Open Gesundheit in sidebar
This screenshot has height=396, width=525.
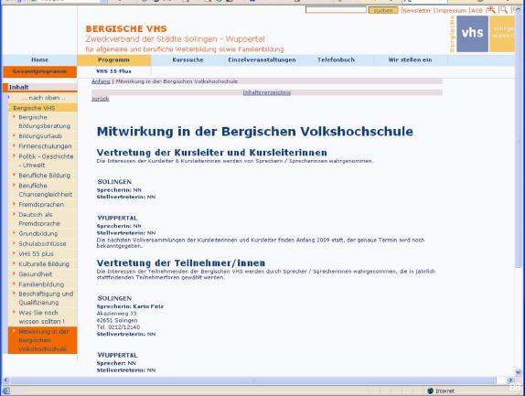coord(35,274)
